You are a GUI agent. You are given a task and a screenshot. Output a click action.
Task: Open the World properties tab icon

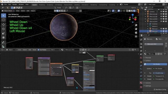pyautogui.click(x=141, y=58)
